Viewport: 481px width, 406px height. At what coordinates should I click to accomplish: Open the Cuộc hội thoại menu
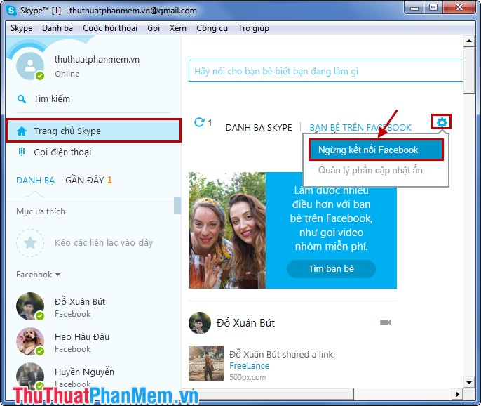[110, 28]
